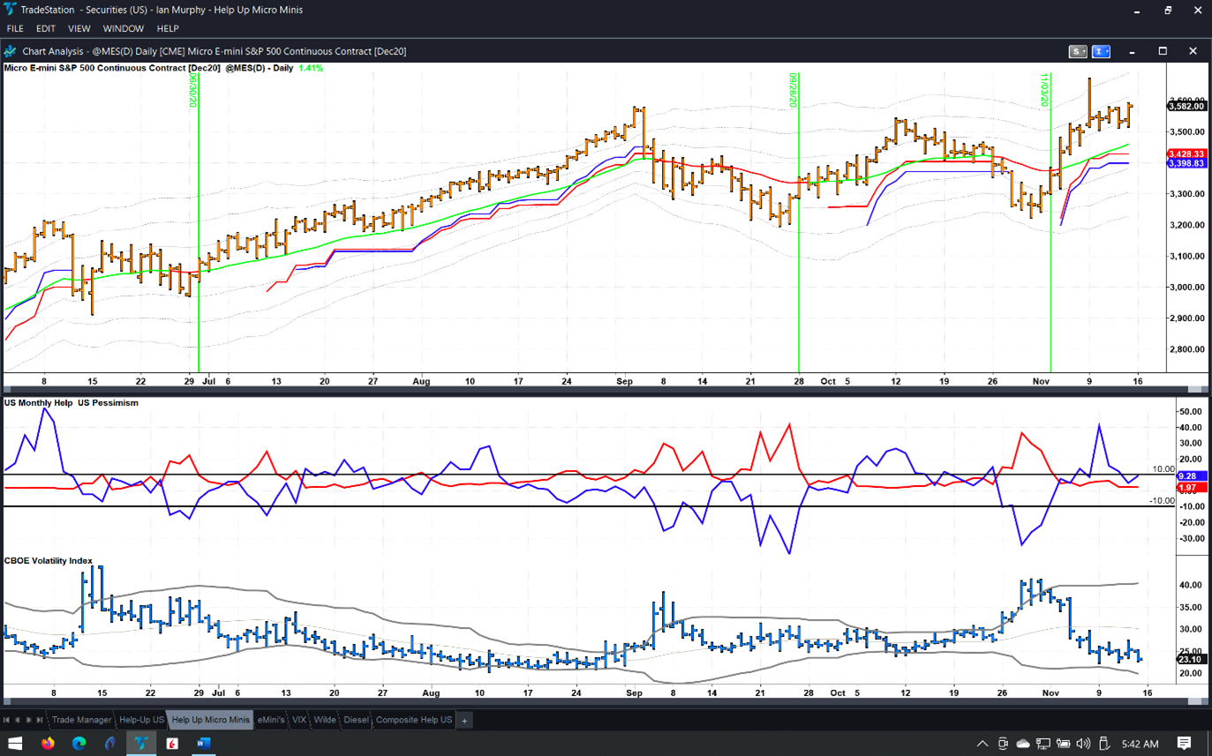The width and height of the screenshot is (1212, 756).
Task: Click the Chart Analysis window icon
Action: point(11,51)
